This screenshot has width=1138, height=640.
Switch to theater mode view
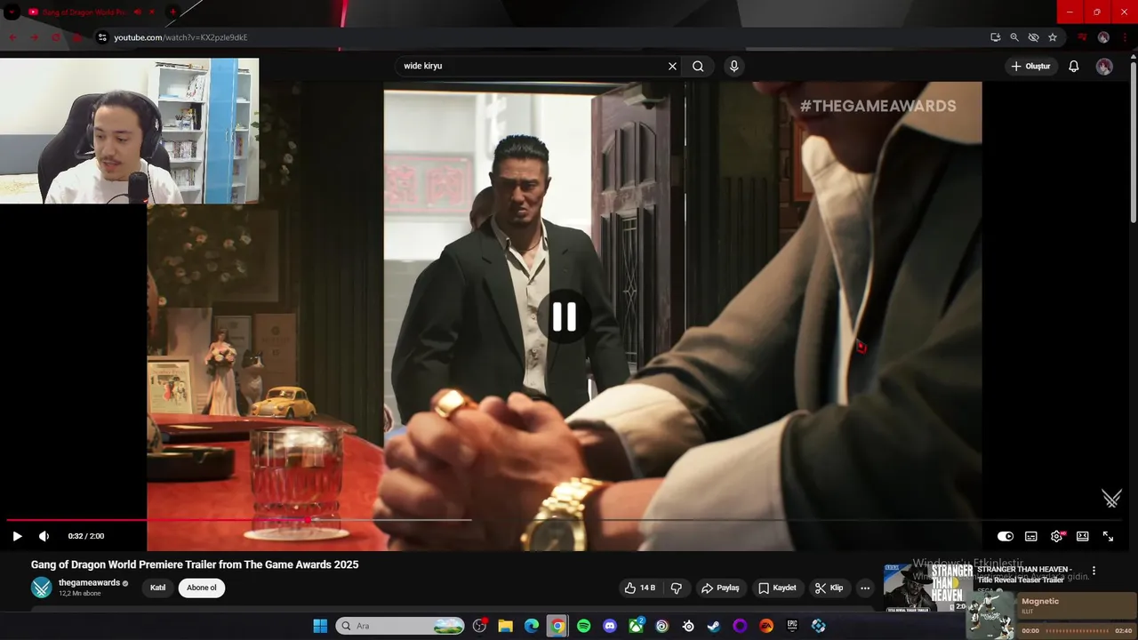click(1083, 536)
